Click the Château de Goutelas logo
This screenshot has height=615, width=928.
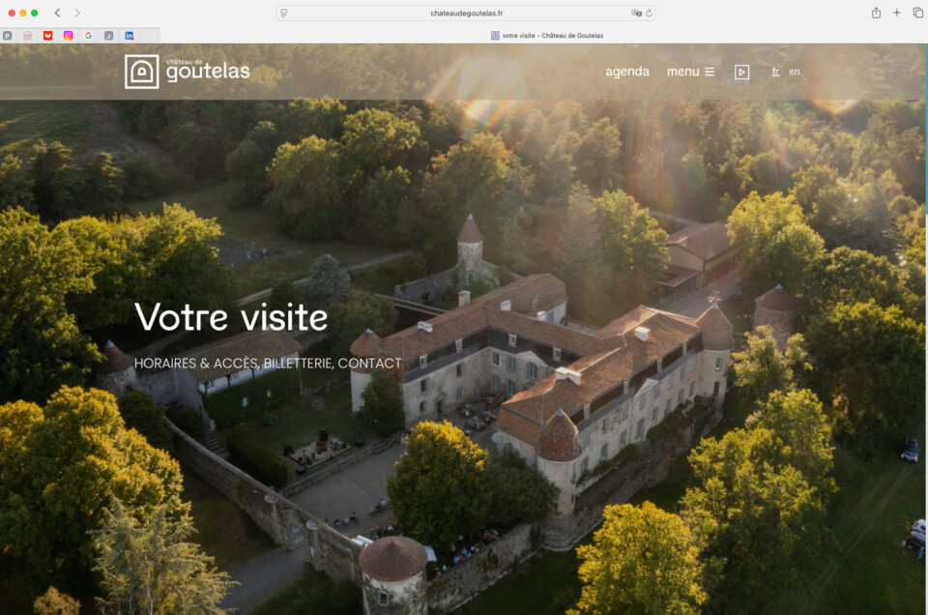point(187,72)
